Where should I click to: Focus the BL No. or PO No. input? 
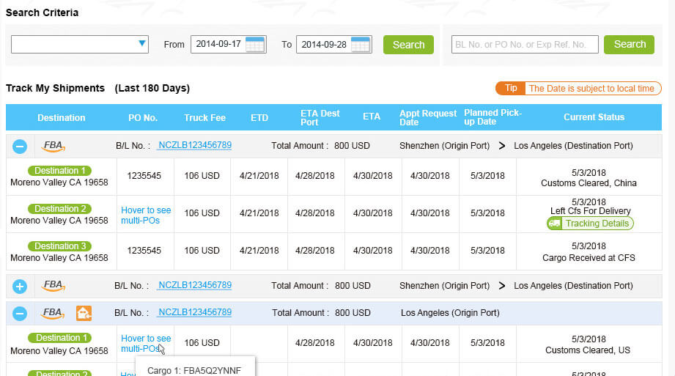525,45
